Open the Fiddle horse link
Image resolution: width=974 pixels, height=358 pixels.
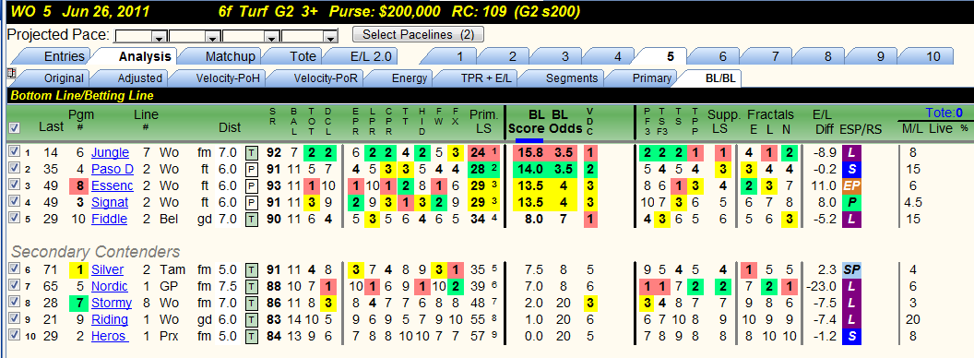tap(109, 219)
